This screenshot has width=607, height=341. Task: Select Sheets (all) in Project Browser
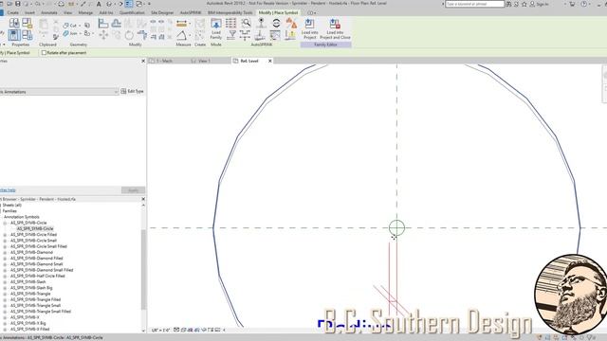pos(11,206)
